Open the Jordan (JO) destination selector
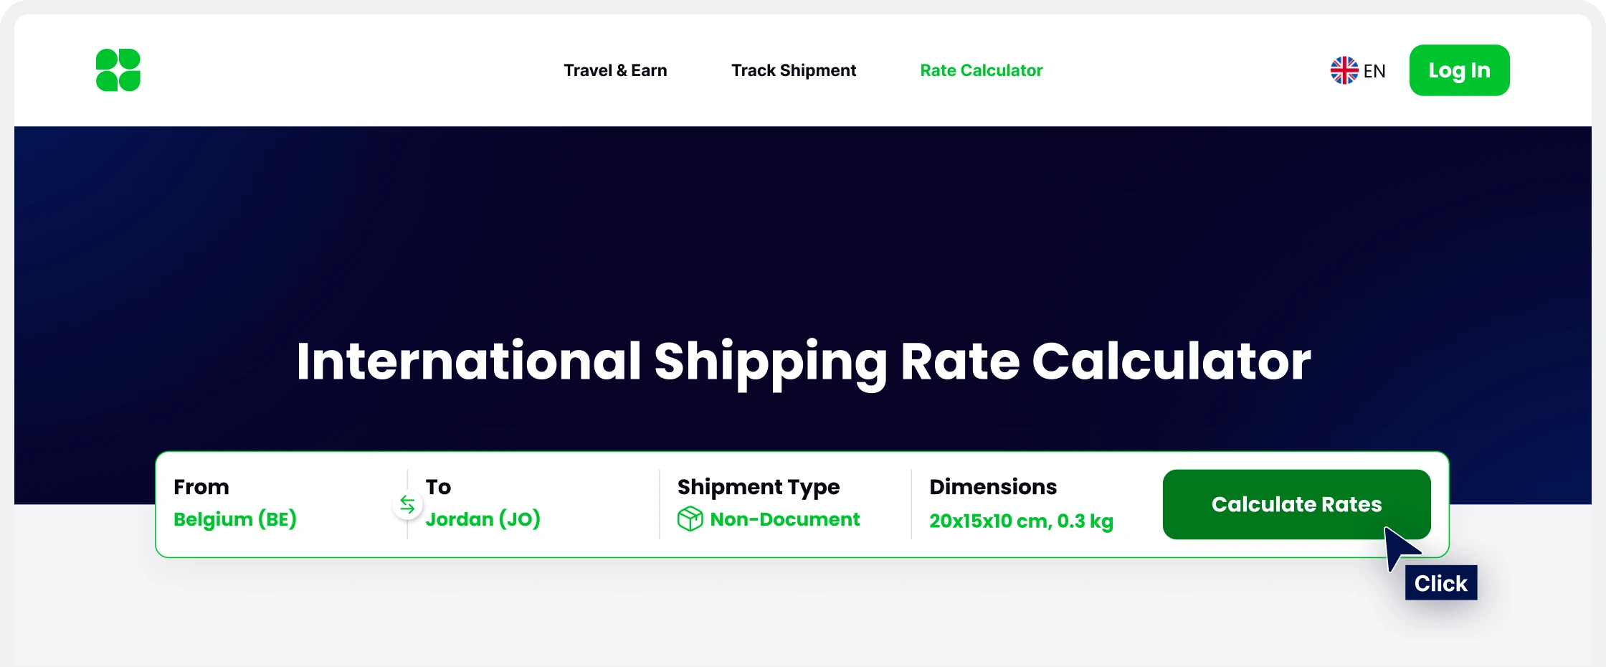1606x667 pixels. [483, 519]
